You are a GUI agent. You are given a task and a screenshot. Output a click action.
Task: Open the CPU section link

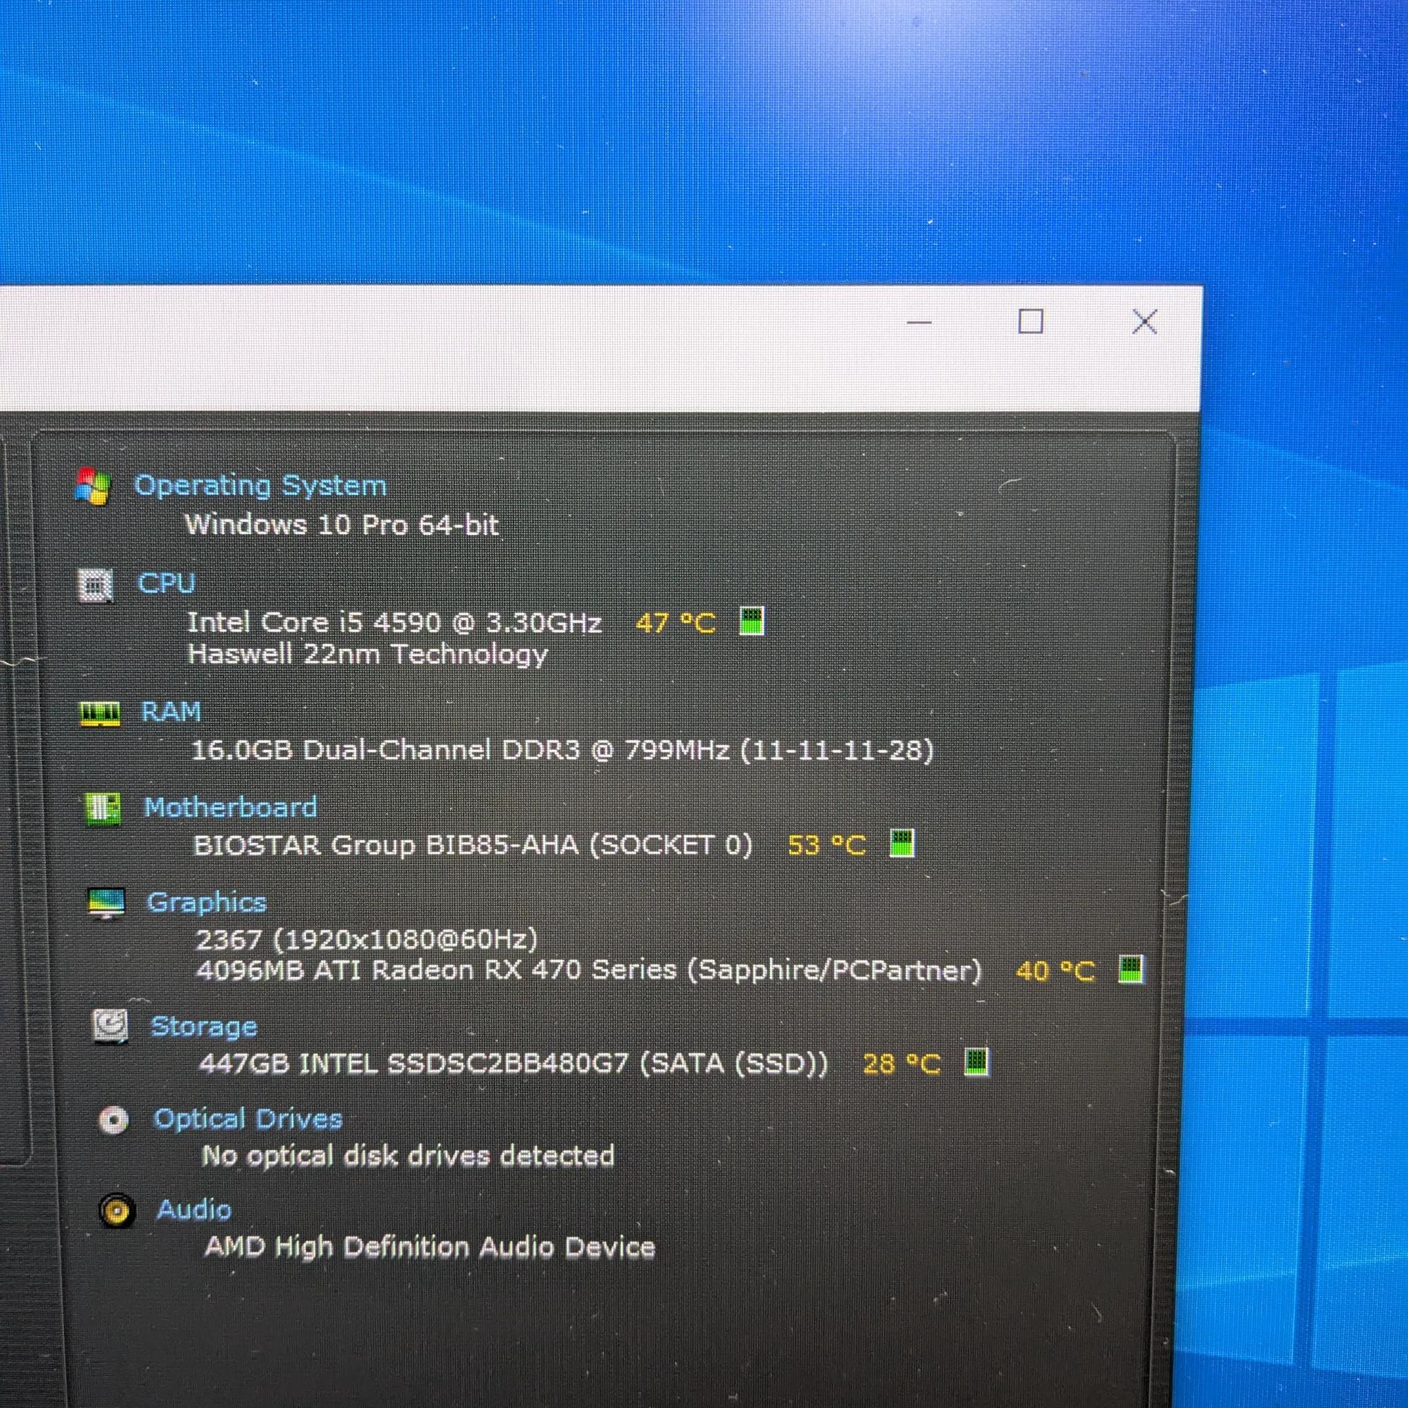(166, 584)
